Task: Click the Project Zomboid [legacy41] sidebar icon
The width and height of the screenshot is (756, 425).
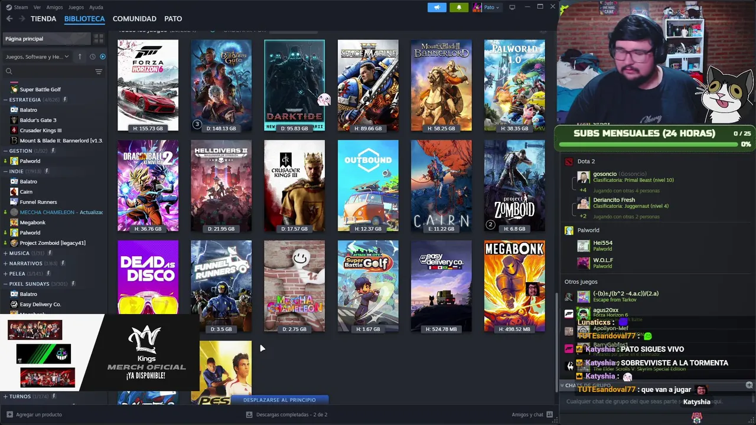Action: pos(14,243)
